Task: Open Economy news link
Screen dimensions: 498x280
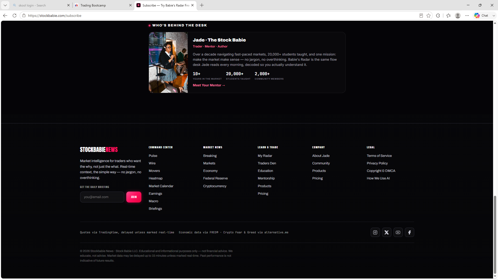Action: [210, 171]
